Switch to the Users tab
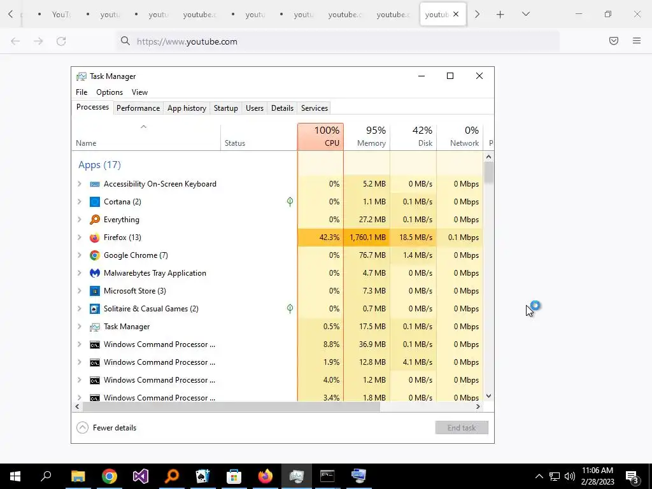Image resolution: width=652 pixels, height=489 pixels. tap(255, 108)
